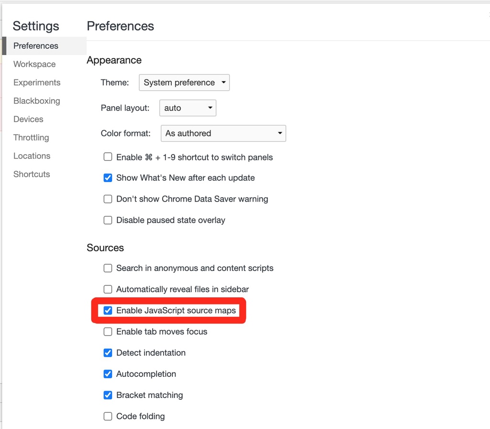The height and width of the screenshot is (429, 490).
Task: Disable Show What's New after each update
Action: (108, 178)
